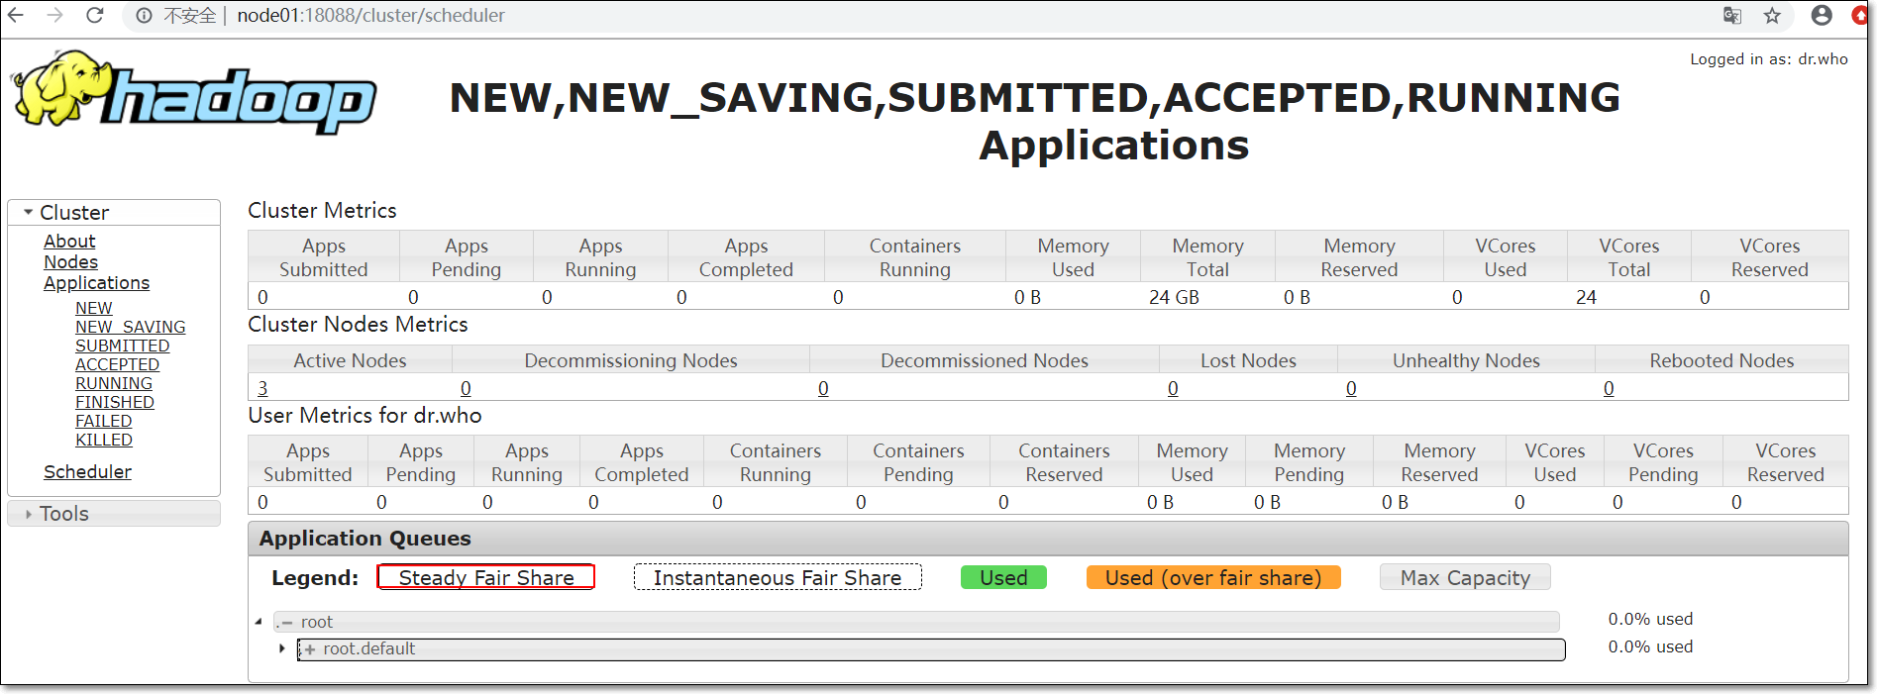Open the Nodes link in sidebar
Image resolution: width=1877 pixels, height=694 pixels.
tap(70, 262)
